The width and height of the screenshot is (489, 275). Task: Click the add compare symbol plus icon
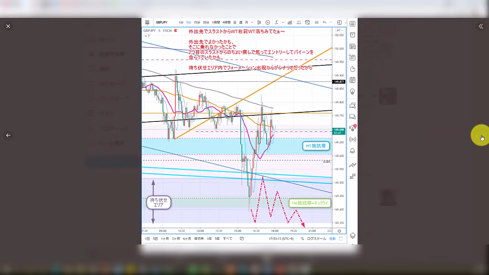267,23
